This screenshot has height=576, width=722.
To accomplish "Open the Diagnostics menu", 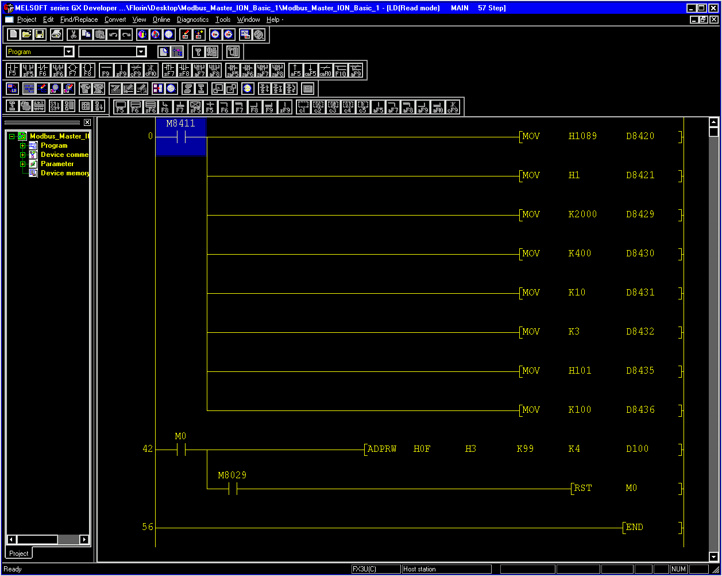I will pos(193,20).
